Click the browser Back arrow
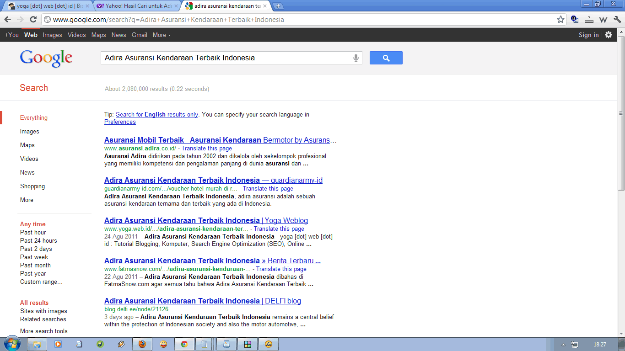 7,20
